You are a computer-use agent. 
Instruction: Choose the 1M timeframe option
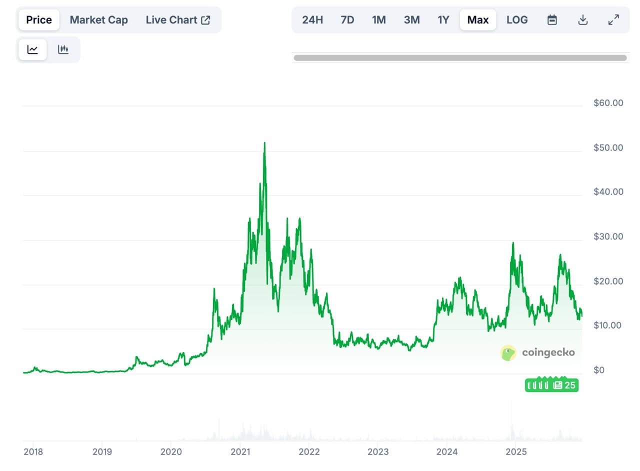coord(378,19)
